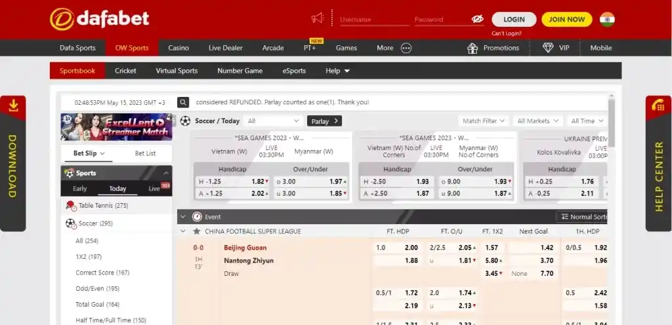Select the Number Game tab
Screen dimensions: 672x325
point(240,71)
